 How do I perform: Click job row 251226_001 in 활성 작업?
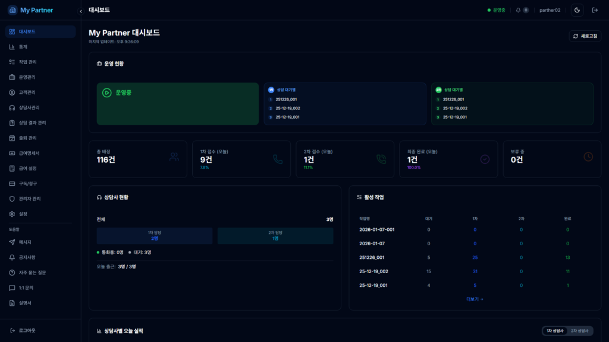(372, 257)
